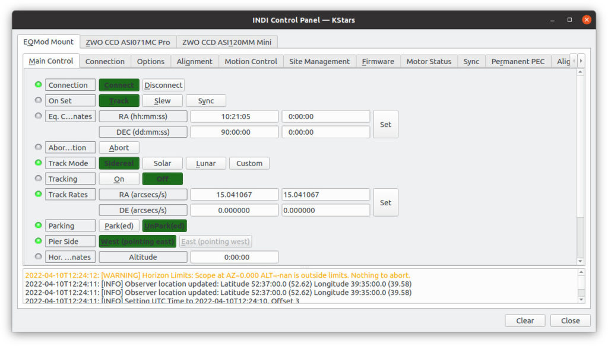Click the log panel scroll up arrow
Viewport: 608px width, 346px height.
pyautogui.click(x=581, y=272)
